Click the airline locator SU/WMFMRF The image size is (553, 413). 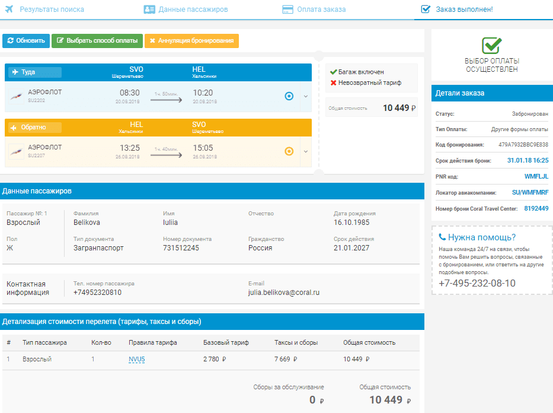(x=530, y=192)
